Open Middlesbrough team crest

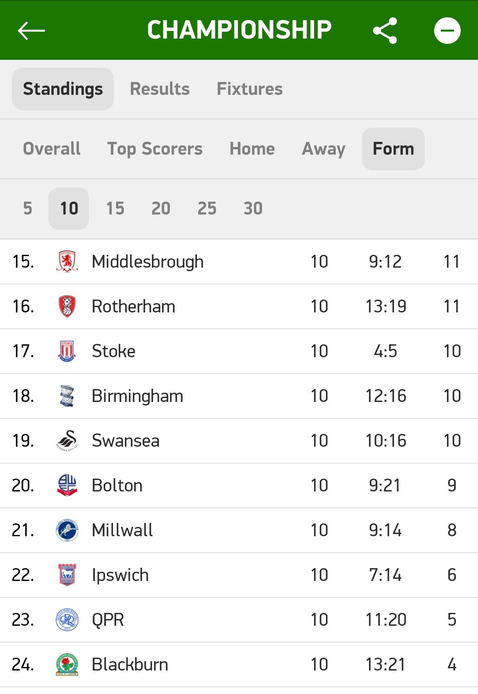[67, 261]
